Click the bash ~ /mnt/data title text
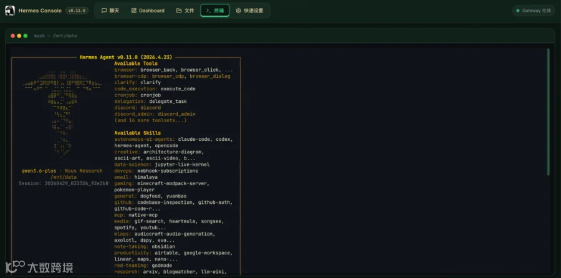561x278 pixels. 55,36
